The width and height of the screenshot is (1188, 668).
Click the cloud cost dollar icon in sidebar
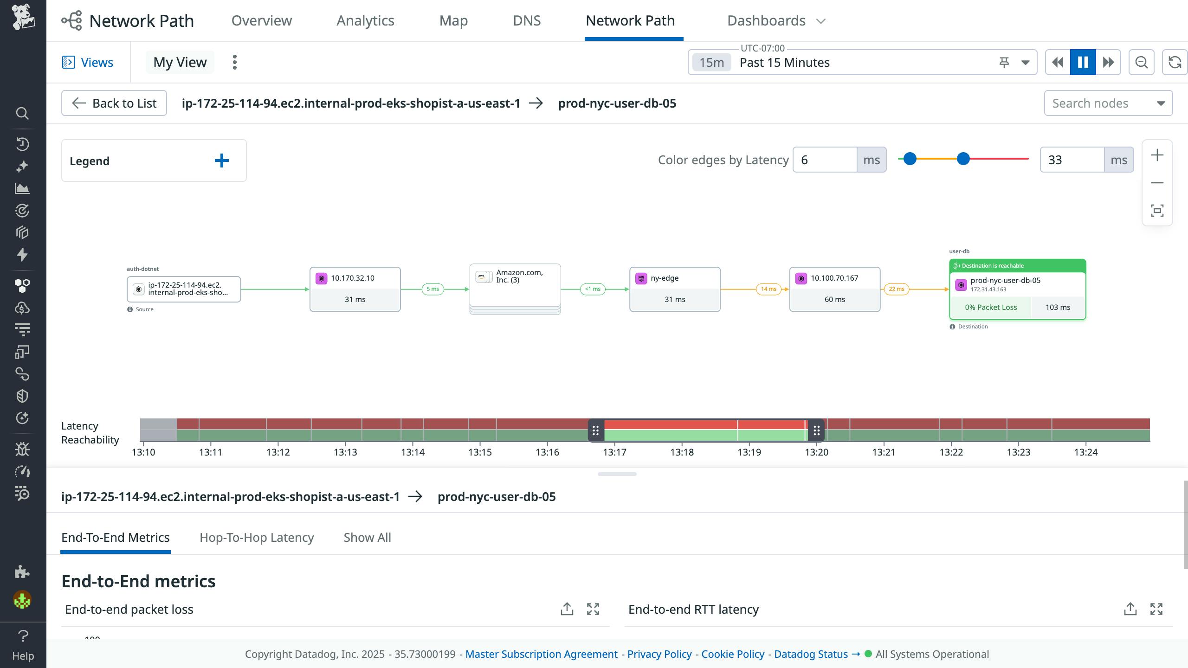(23, 307)
